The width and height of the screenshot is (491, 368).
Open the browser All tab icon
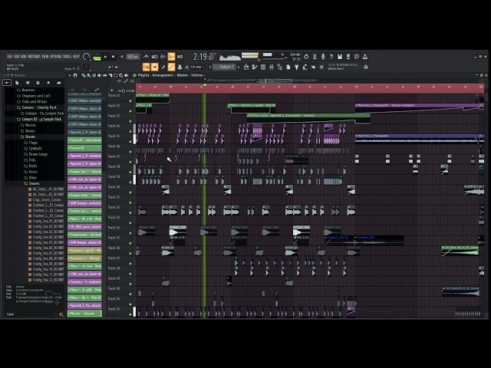(7, 83)
